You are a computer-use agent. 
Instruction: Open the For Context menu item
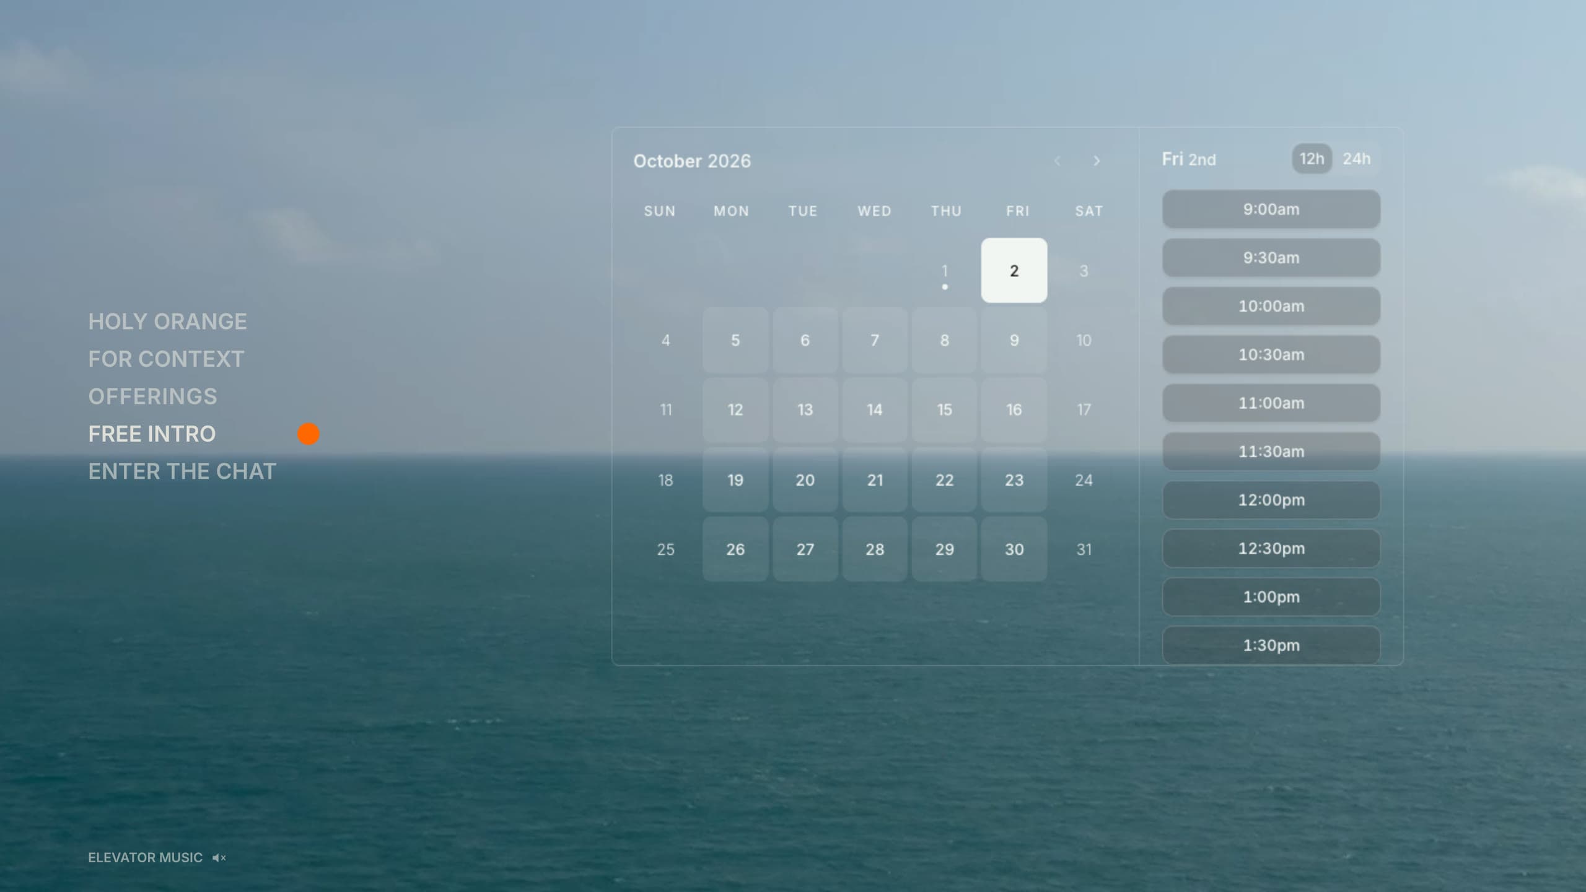pyautogui.click(x=166, y=359)
